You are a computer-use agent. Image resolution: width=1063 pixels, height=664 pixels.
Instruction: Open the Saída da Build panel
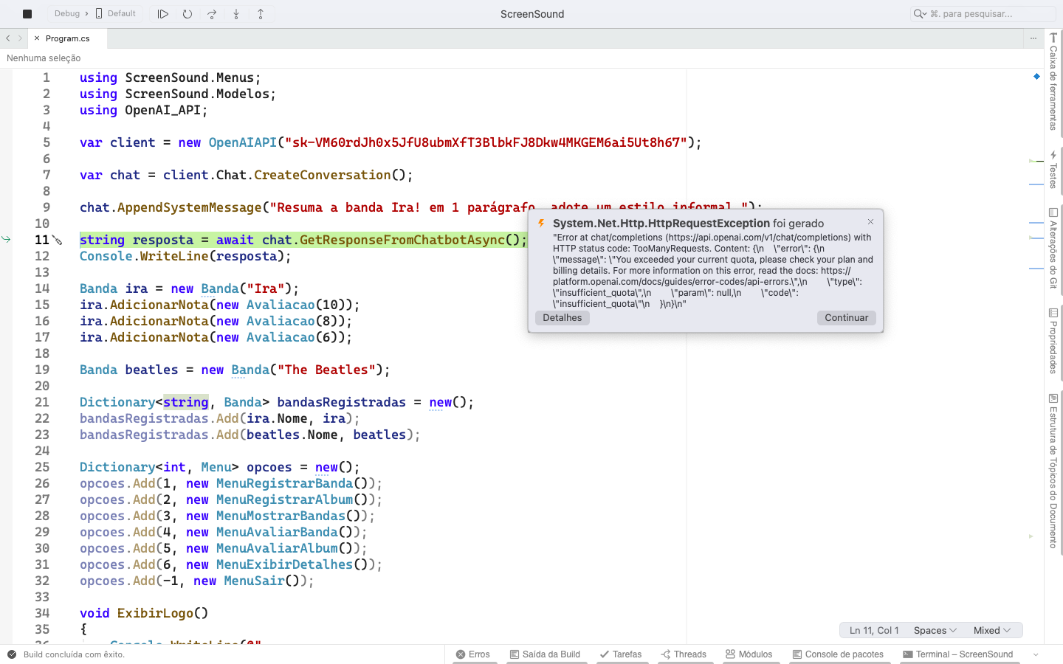pyautogui.click(x=545, y=654)
